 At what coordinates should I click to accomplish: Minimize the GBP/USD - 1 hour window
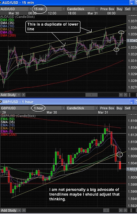pos(132,102)
